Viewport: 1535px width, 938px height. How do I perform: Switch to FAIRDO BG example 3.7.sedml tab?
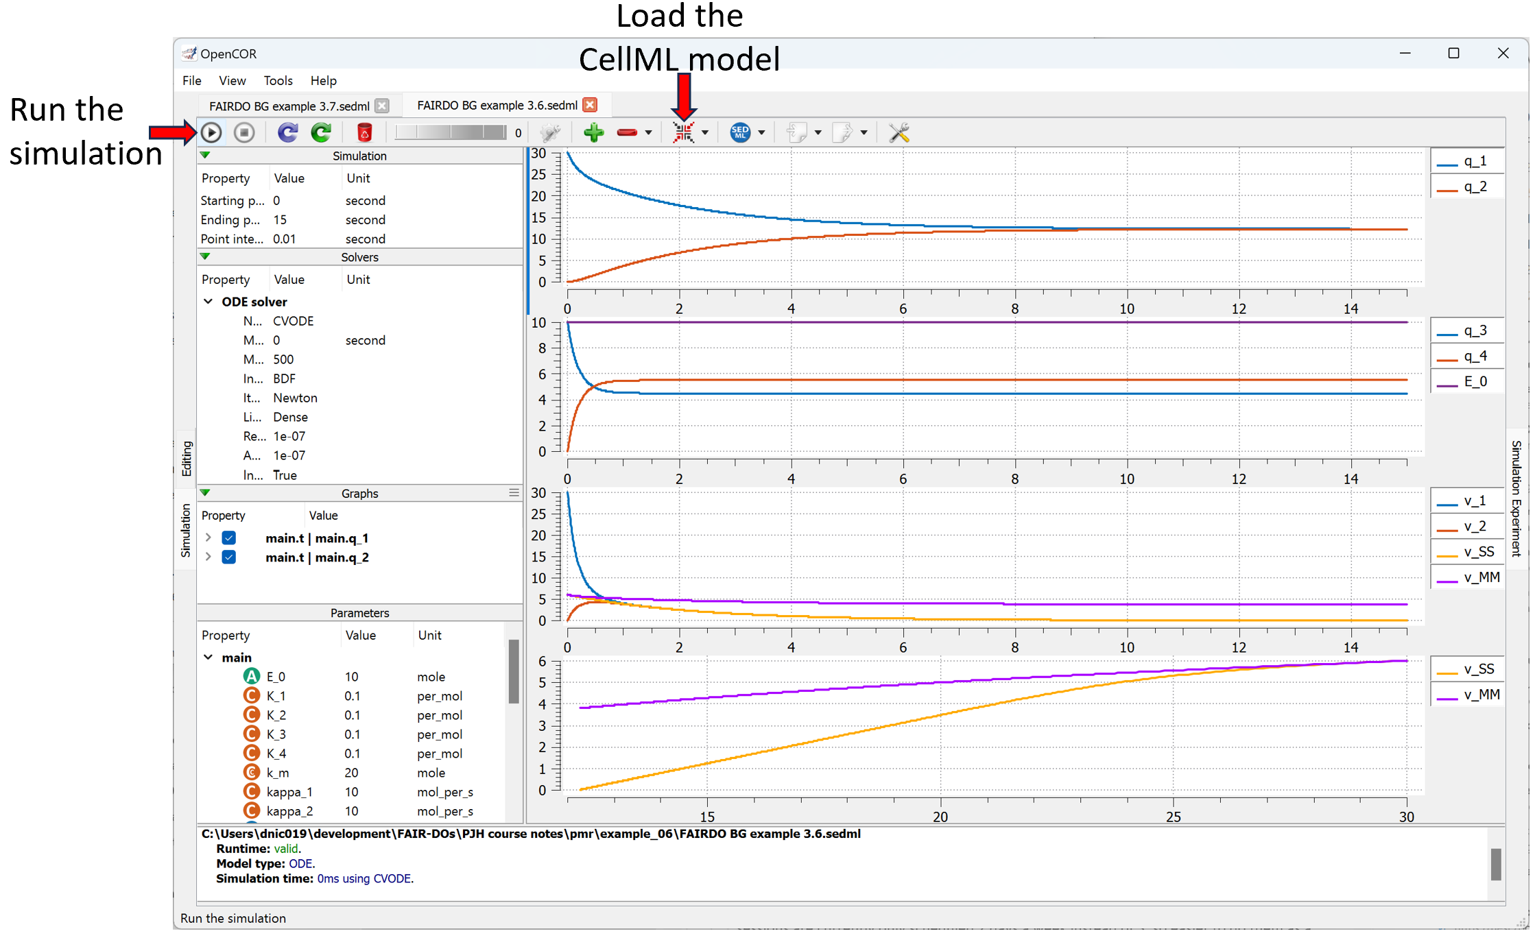click(x=289, y=106)
